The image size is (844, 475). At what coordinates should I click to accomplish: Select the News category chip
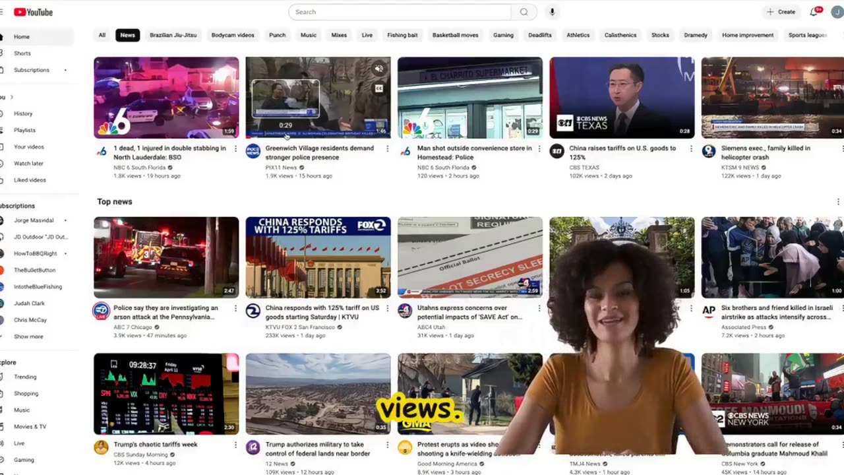127,35
